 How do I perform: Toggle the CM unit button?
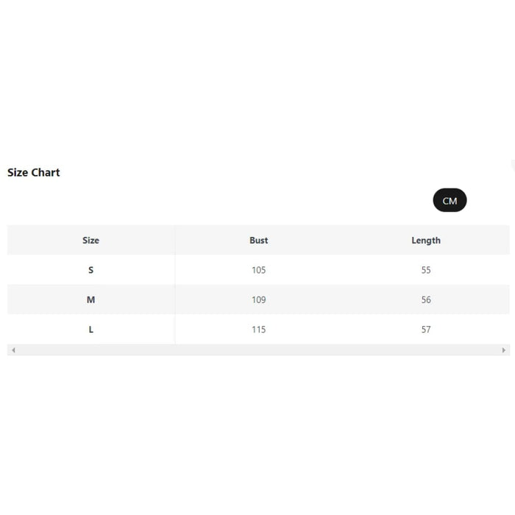point(450,200)
